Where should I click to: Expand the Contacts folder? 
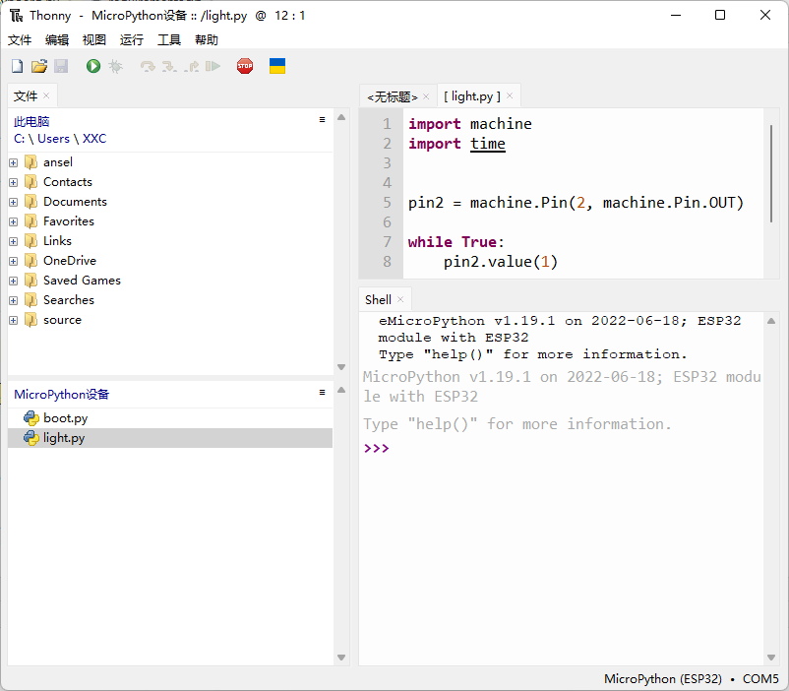coord(14,182)
